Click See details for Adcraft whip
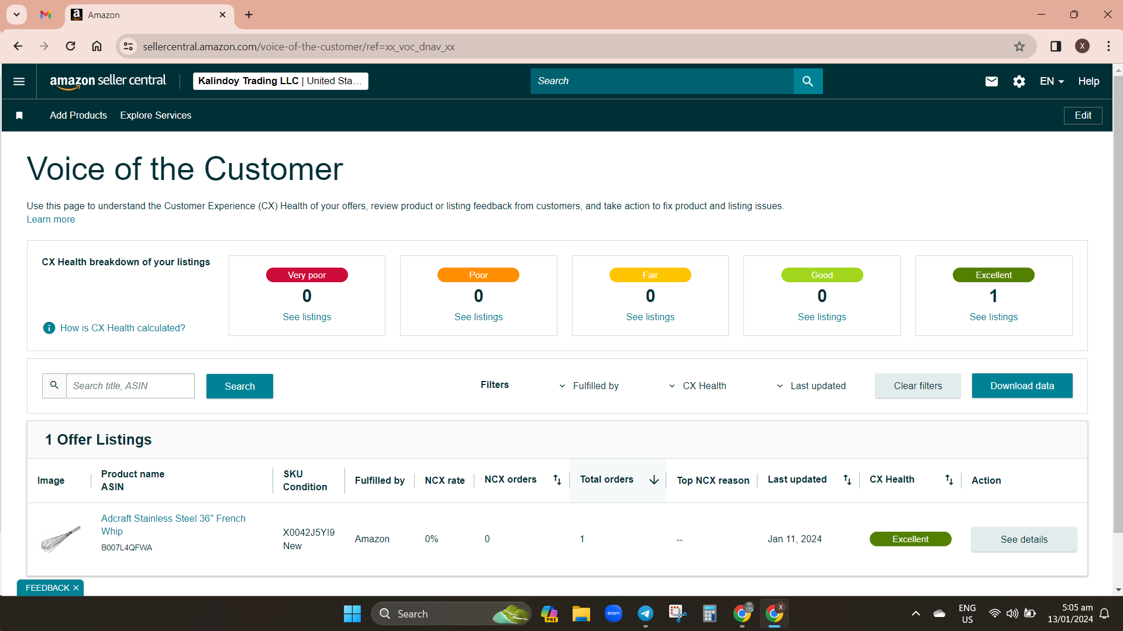The width and height of the screenshot is (1123, 631). point(1024,539)
